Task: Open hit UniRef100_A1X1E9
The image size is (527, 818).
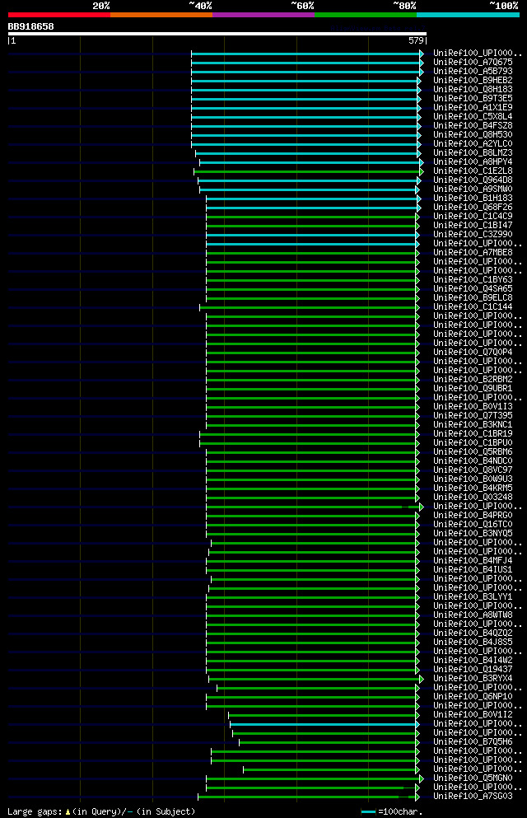Action: tap(473, 107)
